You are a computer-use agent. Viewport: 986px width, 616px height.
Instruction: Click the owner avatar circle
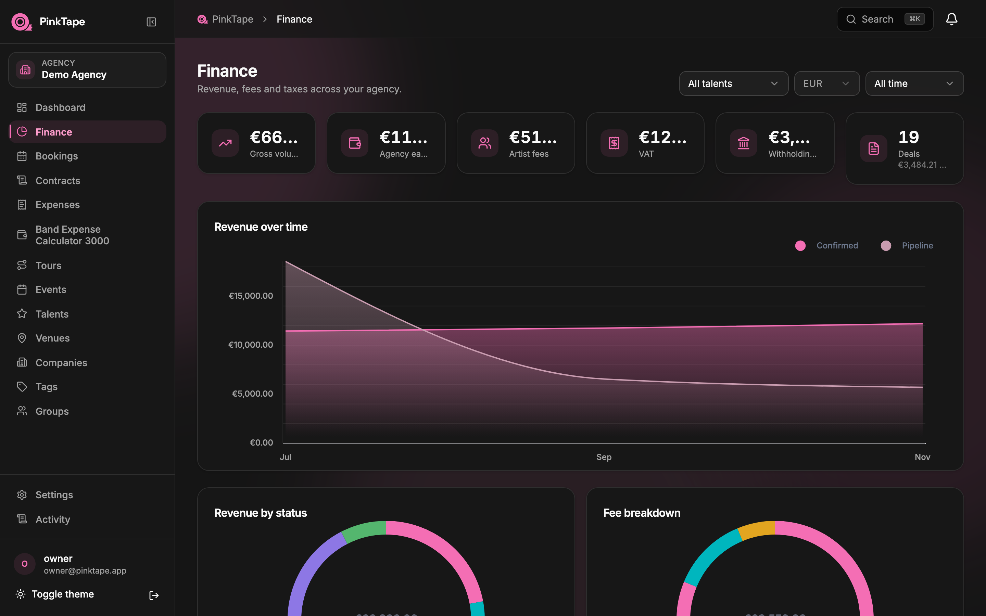click(x=24, y=564)
